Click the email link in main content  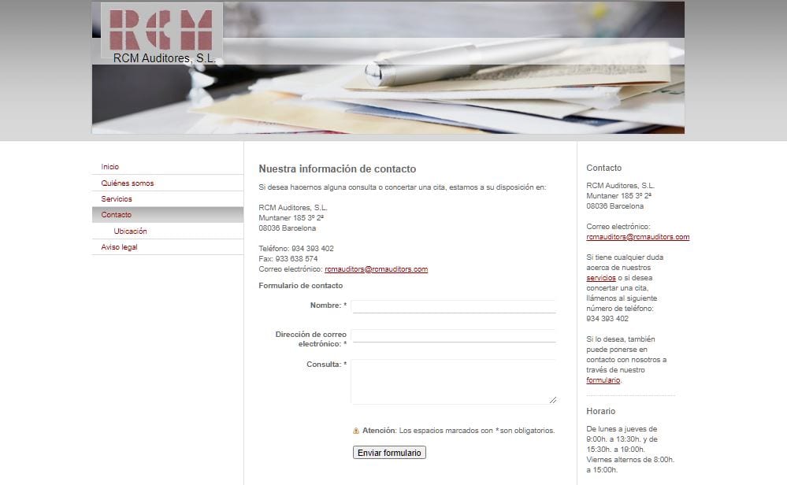point(376,269)
